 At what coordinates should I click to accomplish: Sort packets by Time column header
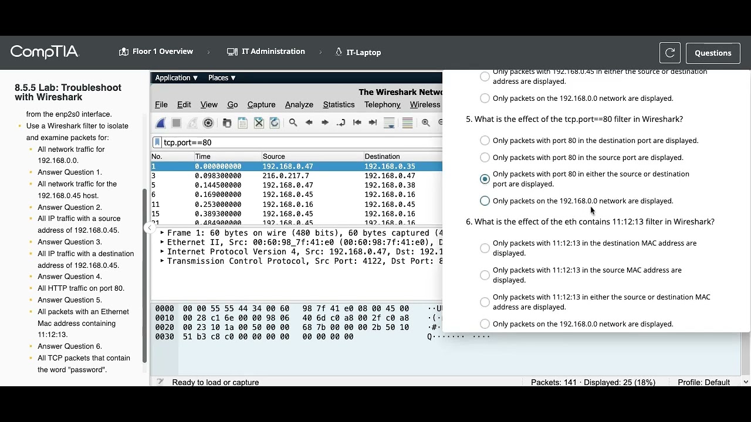coord(228,156)
